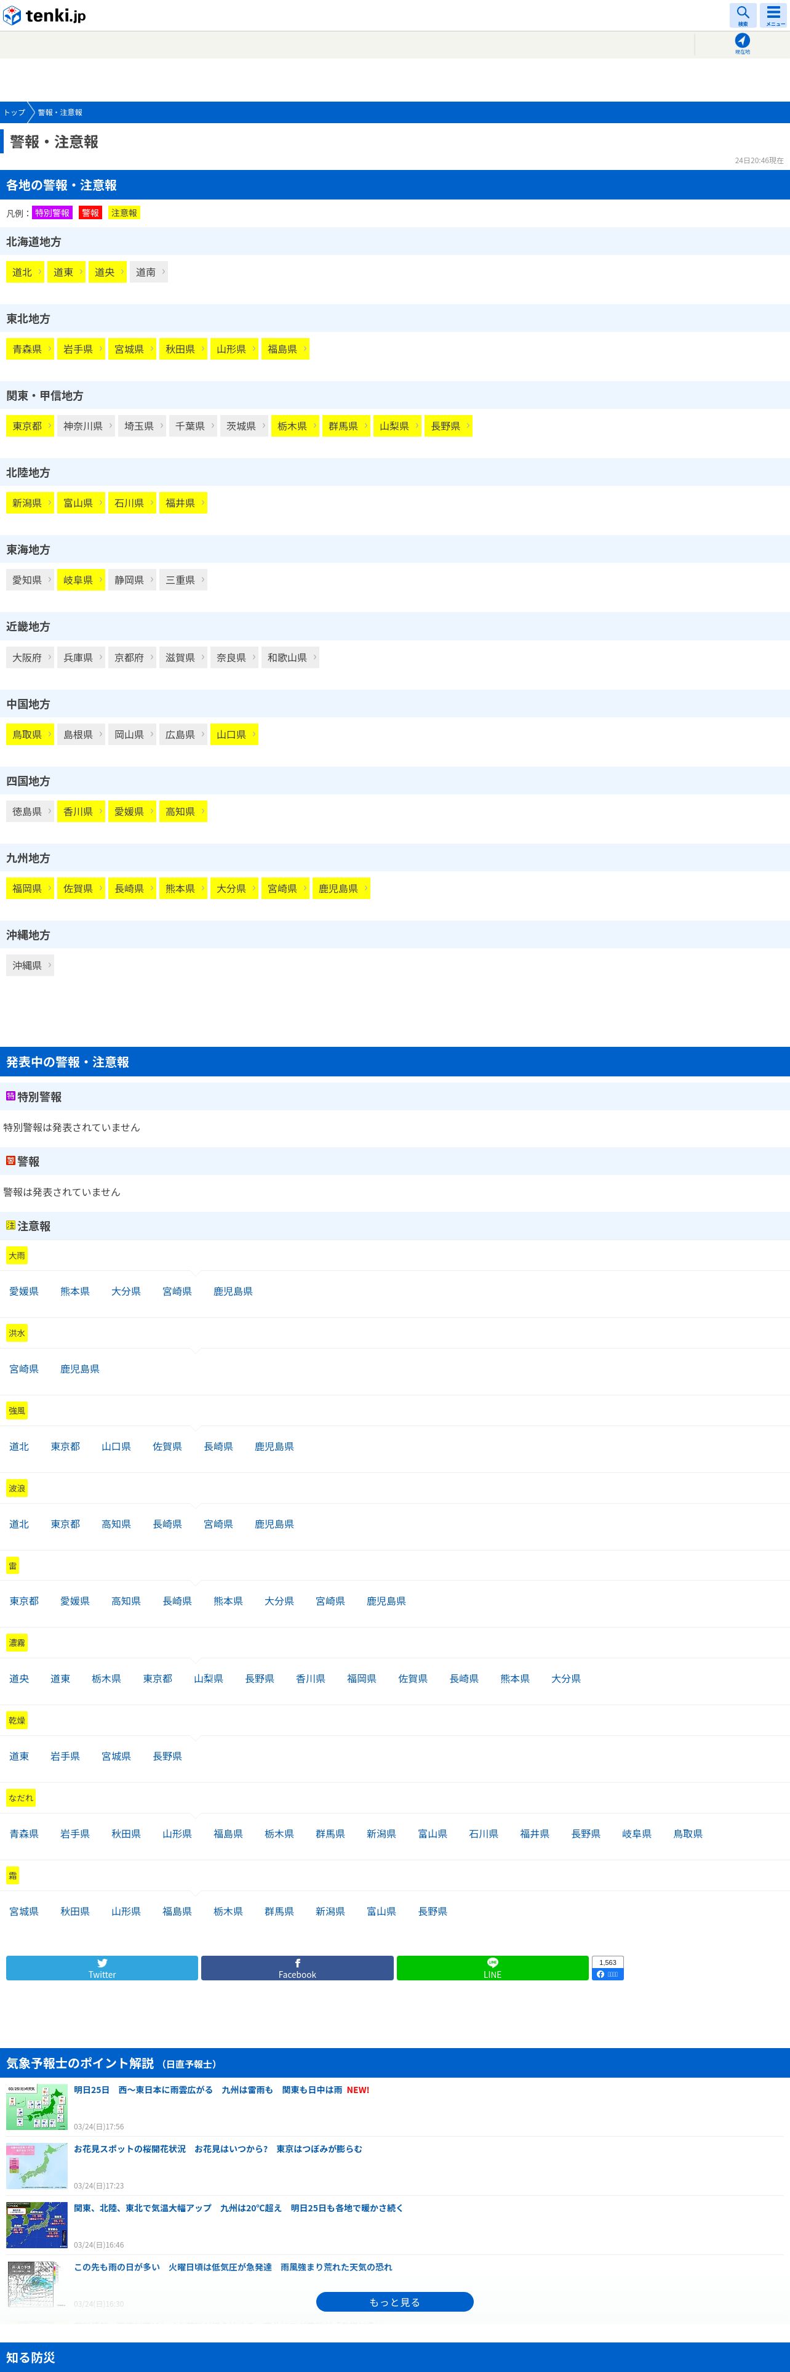
Task: Click 乾燥 advisory category tag
Action: point(17,1720)
